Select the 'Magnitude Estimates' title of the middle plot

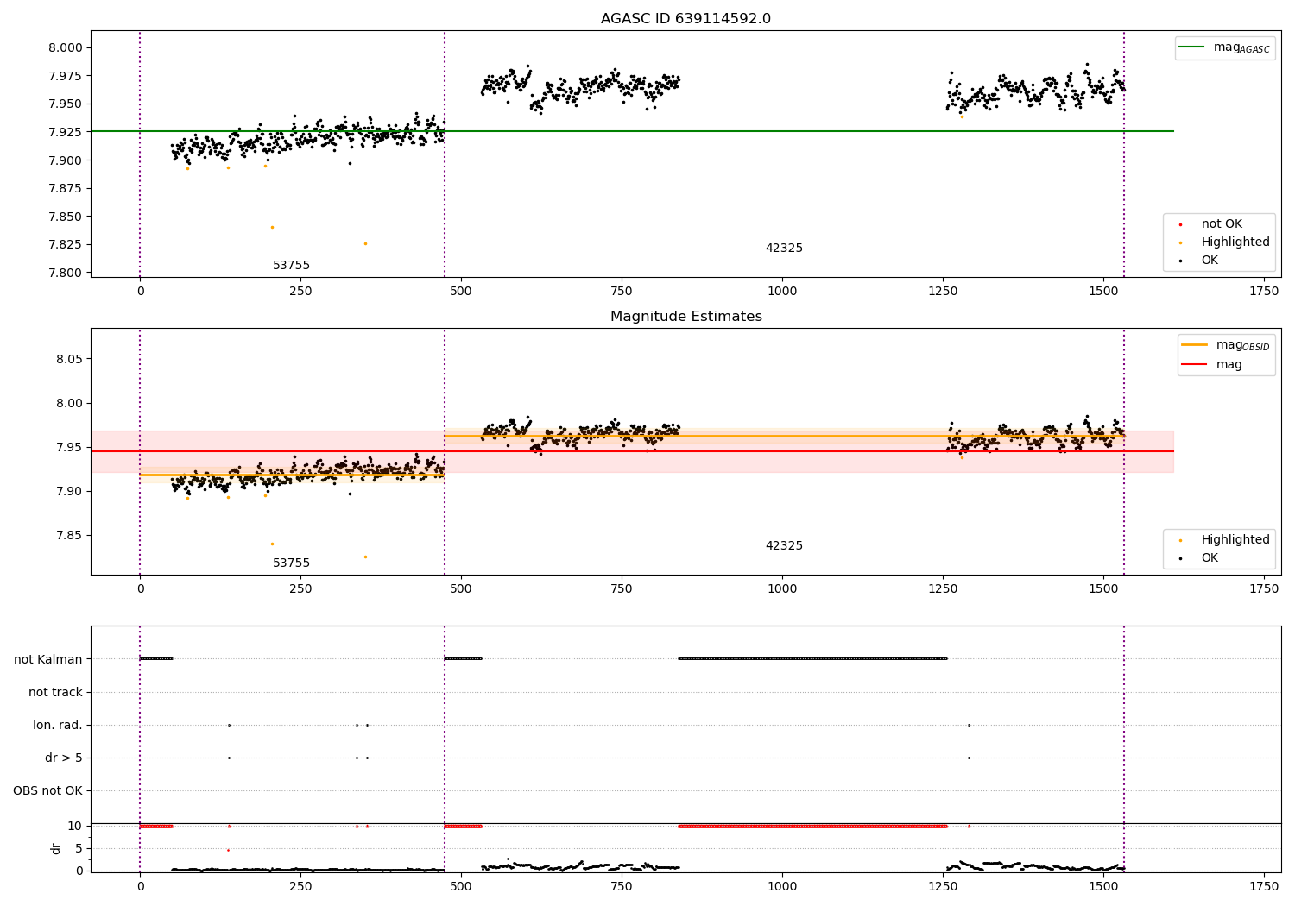coord(685,317)
